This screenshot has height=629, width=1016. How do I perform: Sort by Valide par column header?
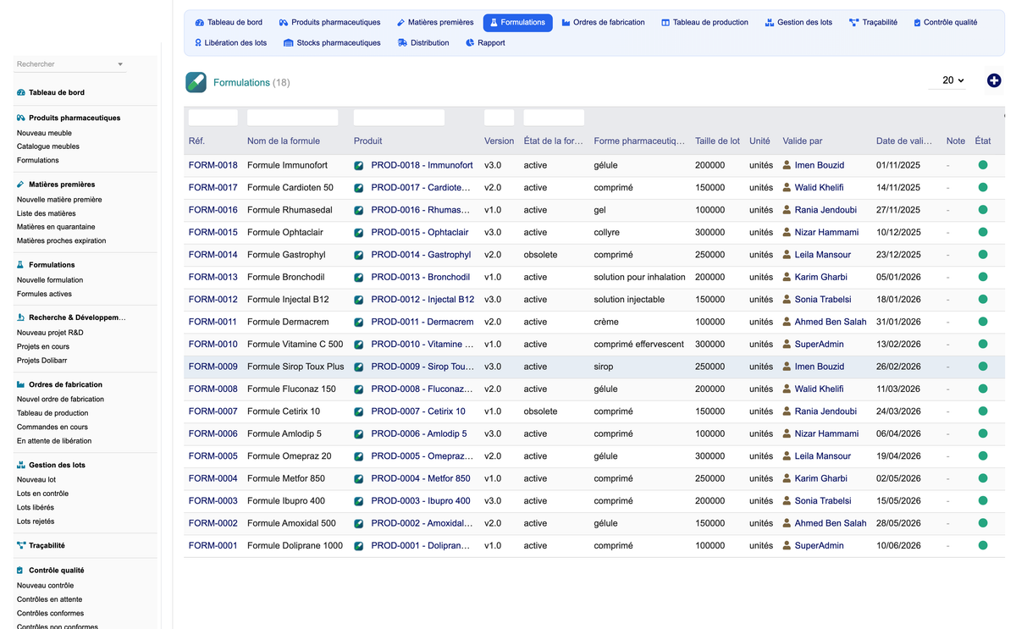click(803, 141)
